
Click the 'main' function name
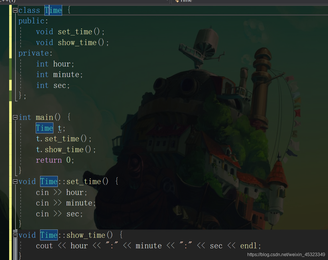point(44,117)
